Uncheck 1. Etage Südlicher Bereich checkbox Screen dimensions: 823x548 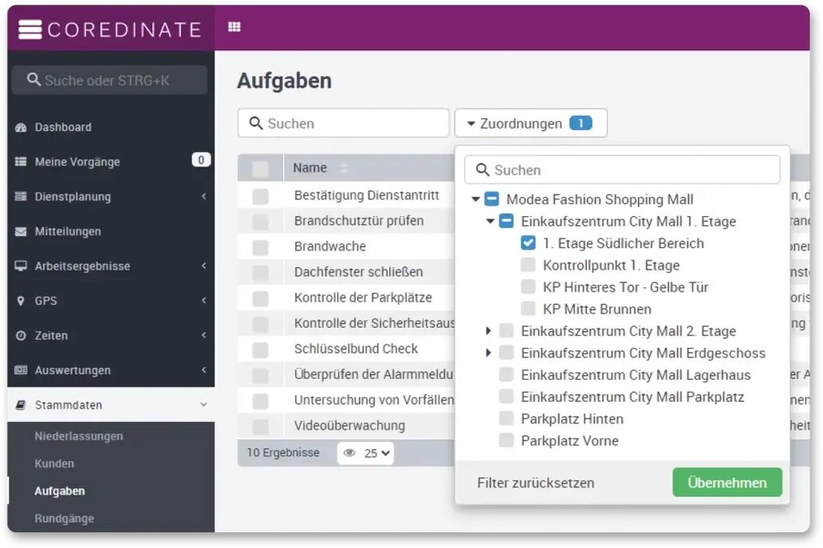[528, 243]
